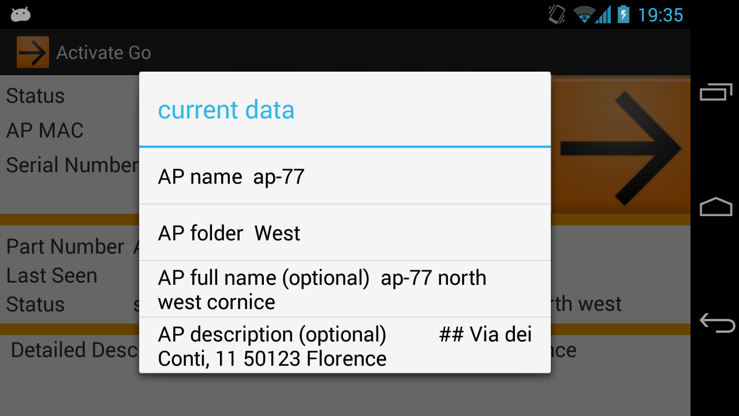This screenshot has width=739, height=416.
Task: Tap the Last Seen label
Action: 52,276
